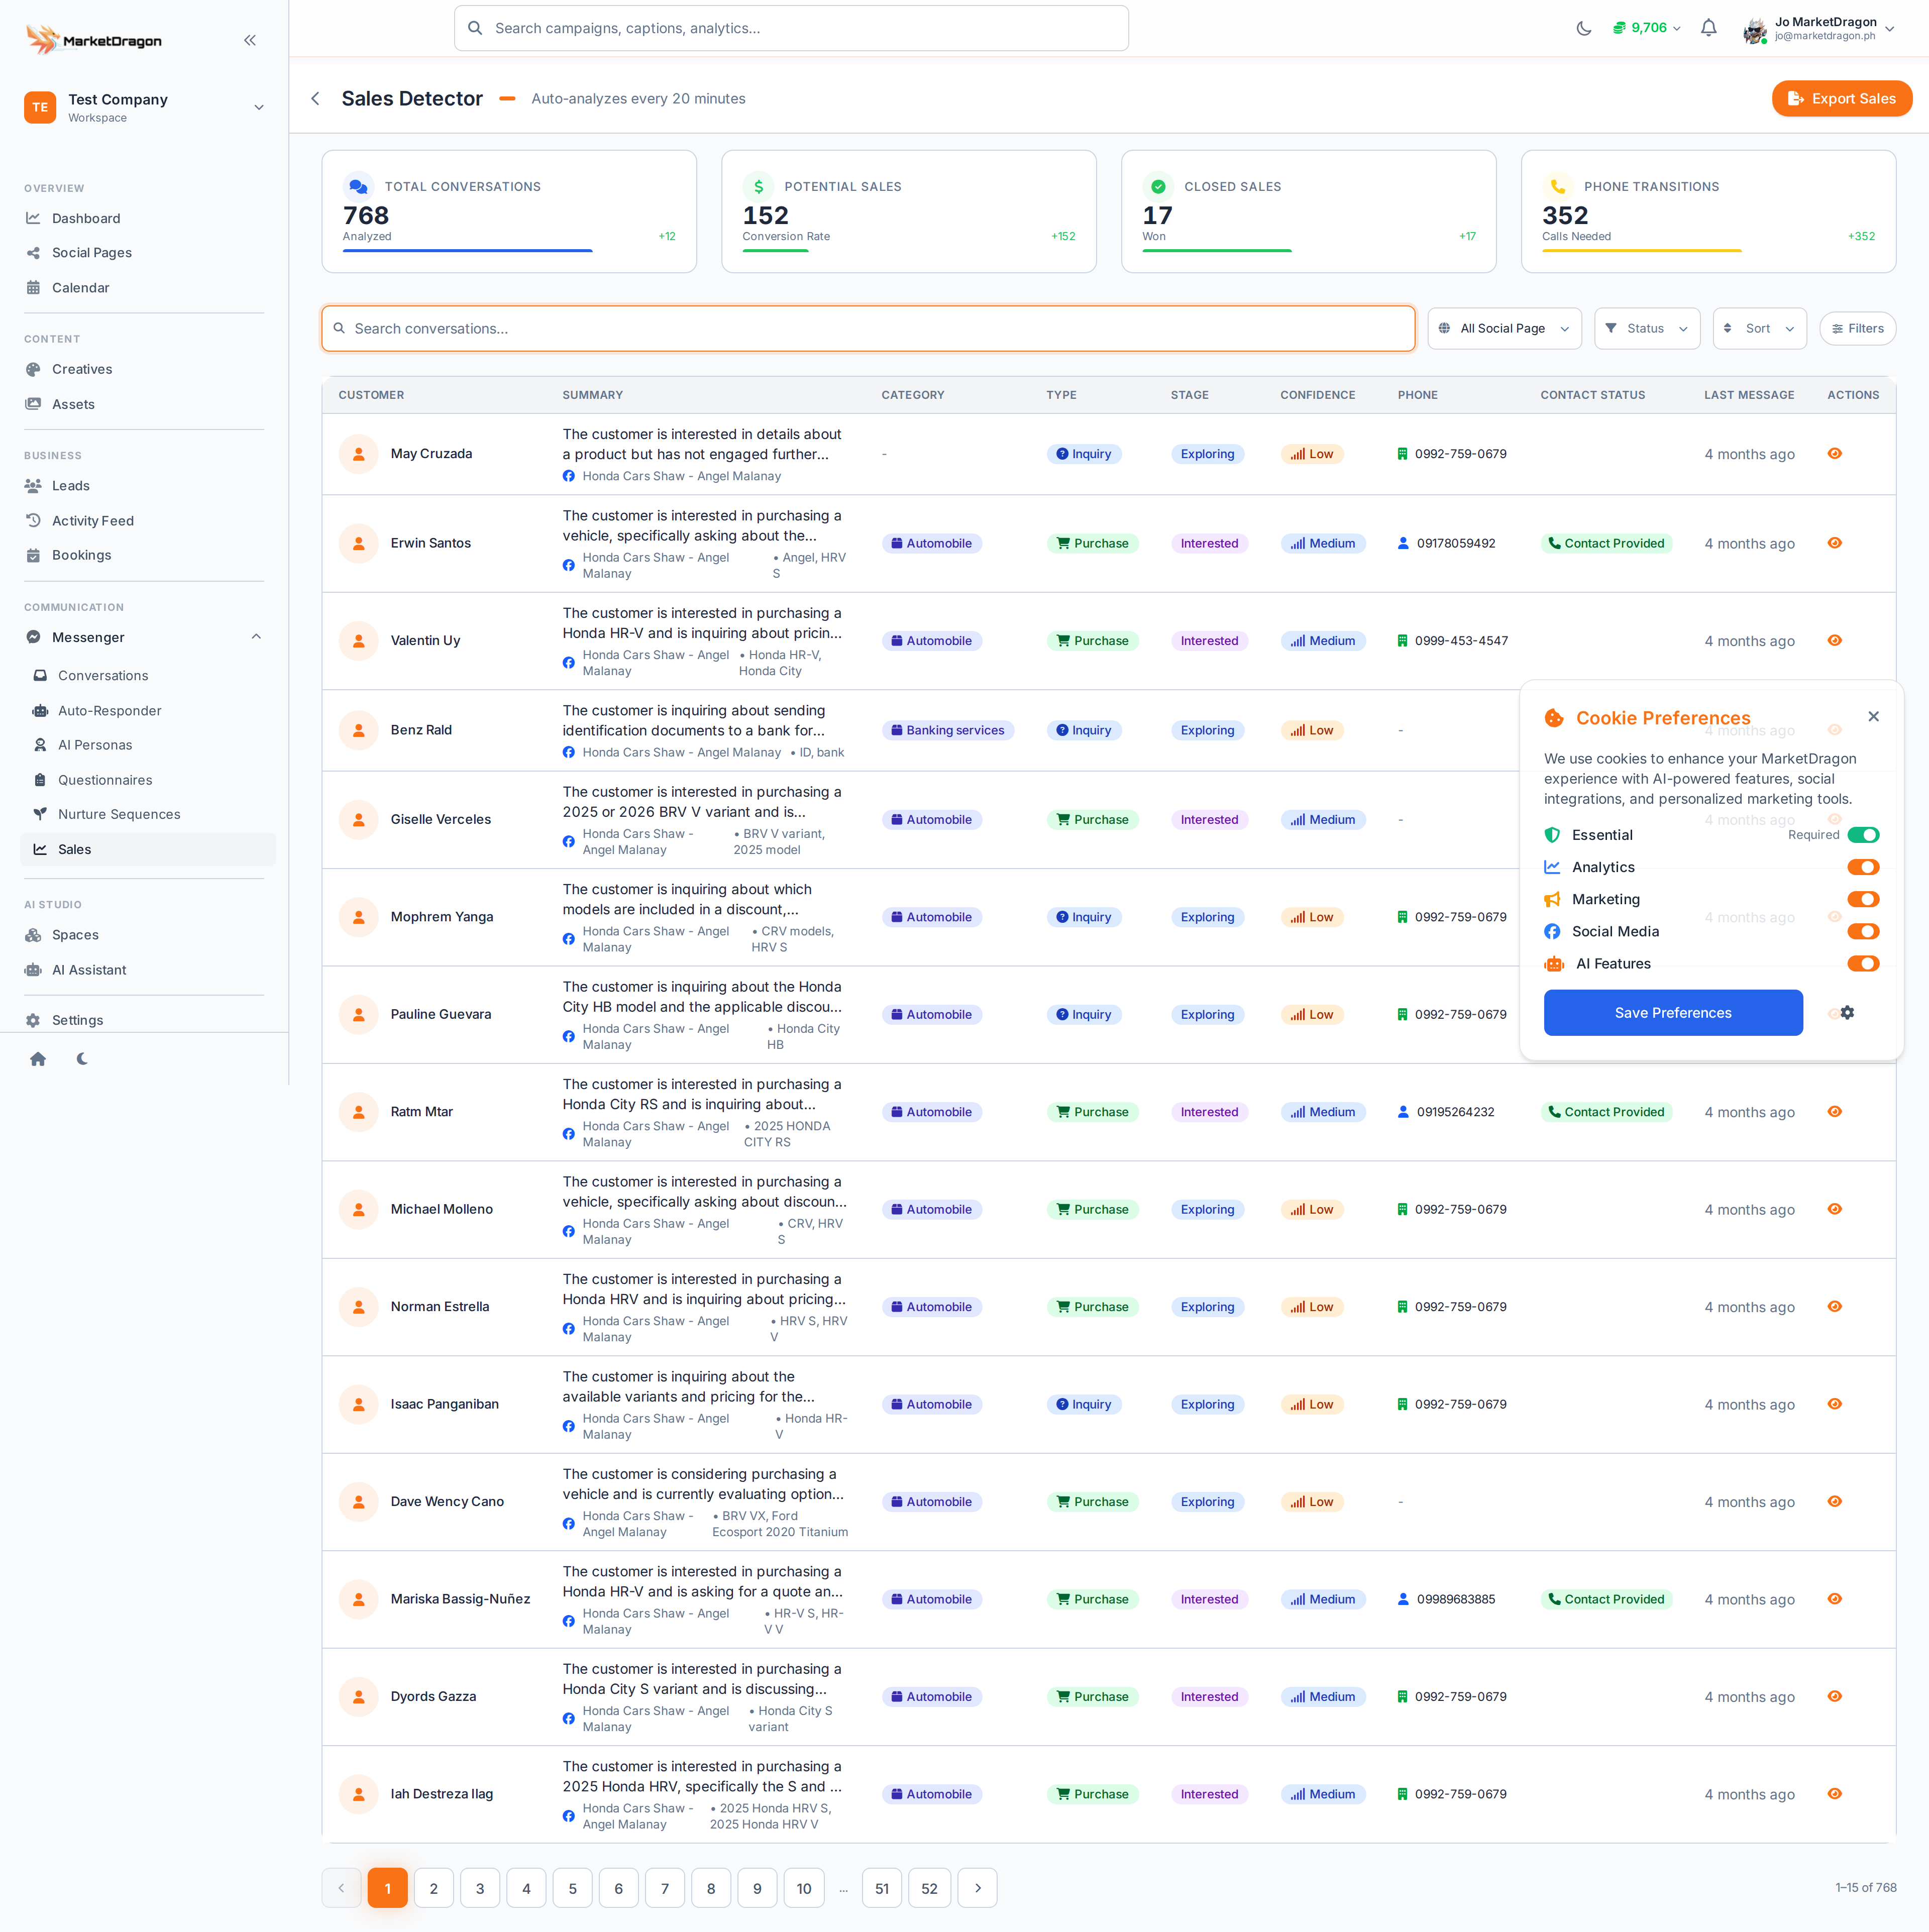
Task: View Valentin Uy conversation eye icon
Action: [x=1834, y=641]
